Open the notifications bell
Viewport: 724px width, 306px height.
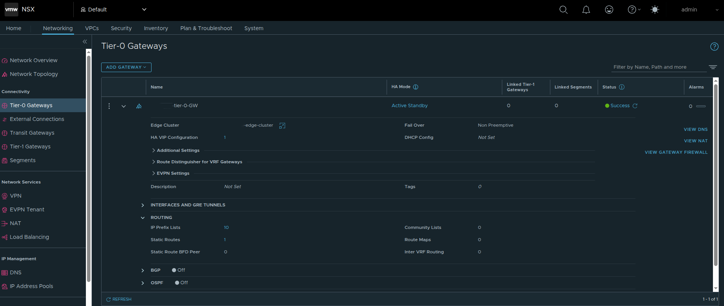tap(586, 10)
